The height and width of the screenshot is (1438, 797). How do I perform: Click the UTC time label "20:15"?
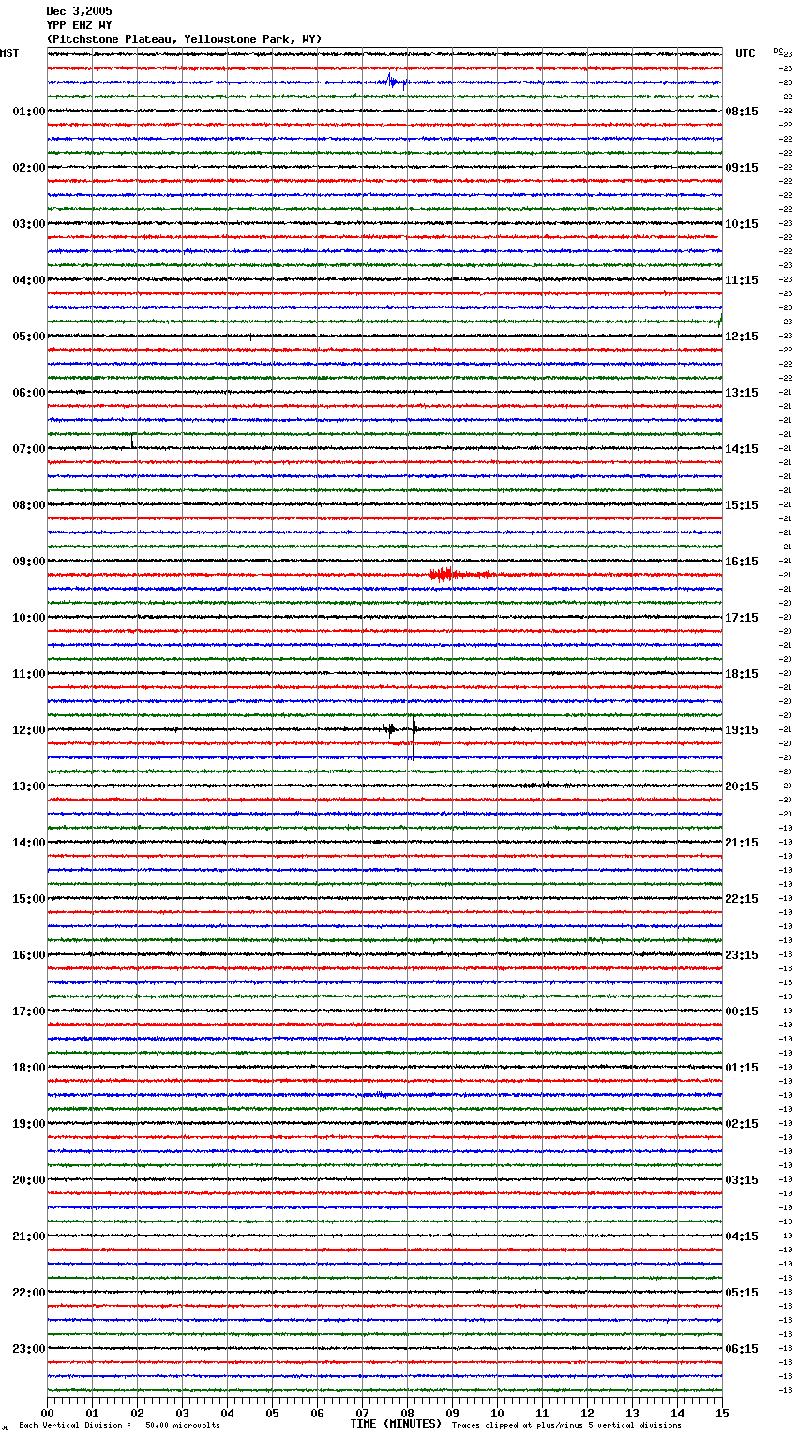(x=742, y=786)
